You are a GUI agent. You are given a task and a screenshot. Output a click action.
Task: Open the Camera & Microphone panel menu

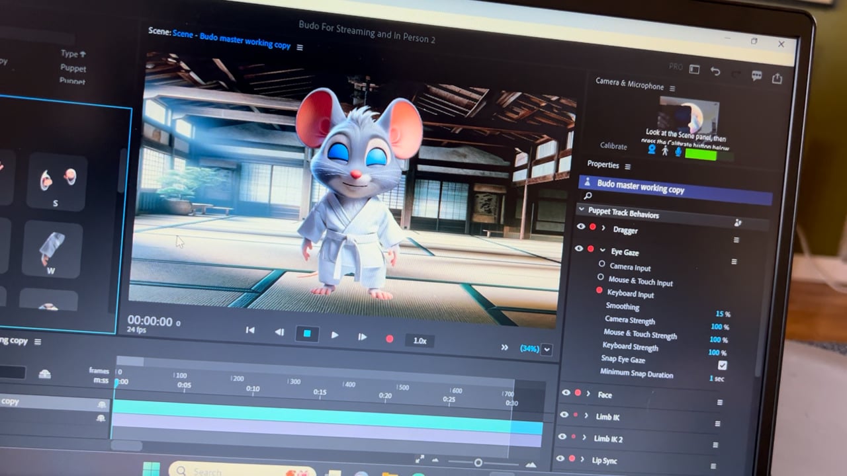(672, 89)
